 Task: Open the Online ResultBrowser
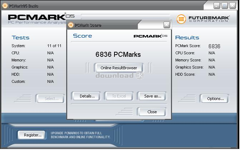pyautogui.click(x=119, y=68)
